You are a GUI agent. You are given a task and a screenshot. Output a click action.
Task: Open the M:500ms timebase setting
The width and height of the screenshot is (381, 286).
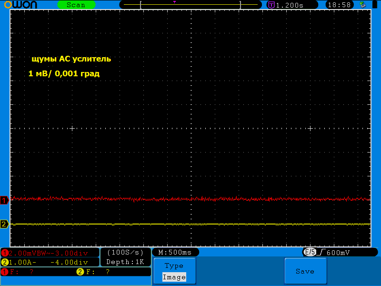[175, 252]
